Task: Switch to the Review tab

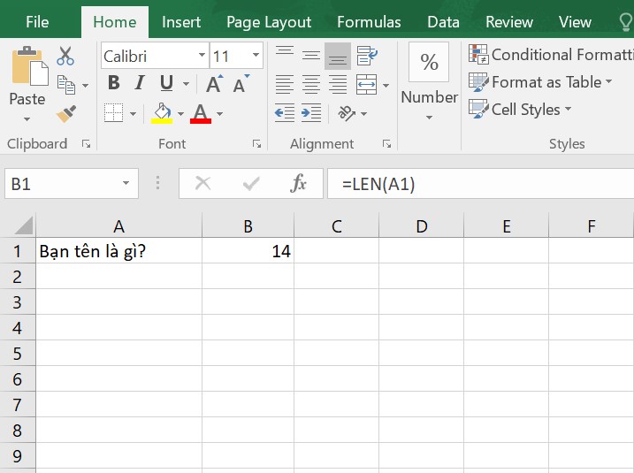Action: [509, 22]
